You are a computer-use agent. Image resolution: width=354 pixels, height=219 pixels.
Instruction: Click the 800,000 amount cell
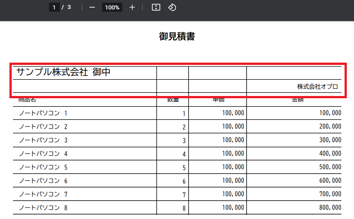coord(330,208)
